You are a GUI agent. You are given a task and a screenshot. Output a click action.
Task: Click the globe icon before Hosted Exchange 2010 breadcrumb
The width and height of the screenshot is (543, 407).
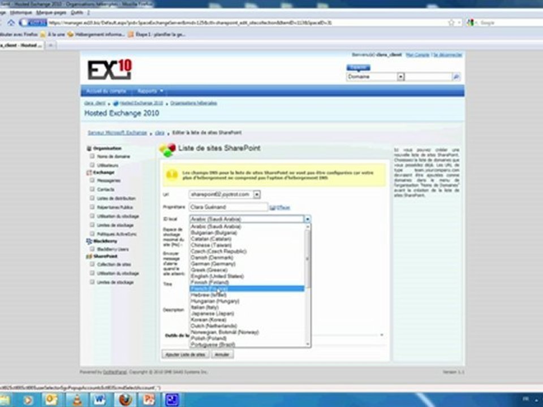[116, 103]
